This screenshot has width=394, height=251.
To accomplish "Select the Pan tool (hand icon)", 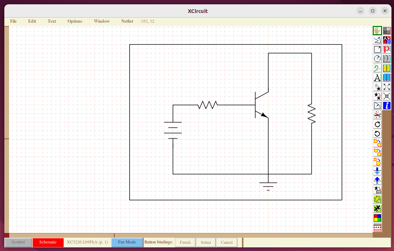I will coord(377,31).
